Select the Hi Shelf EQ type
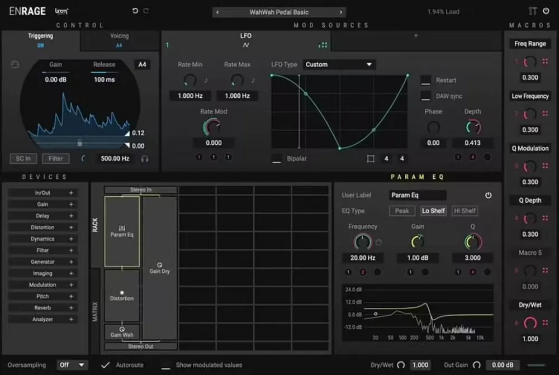The image size is (559, 375). (x=465, y=211)
